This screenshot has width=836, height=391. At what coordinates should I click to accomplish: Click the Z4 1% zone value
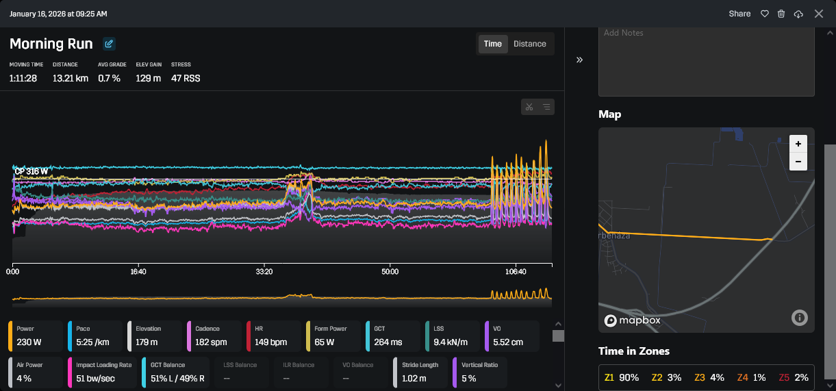pos(752,377)
